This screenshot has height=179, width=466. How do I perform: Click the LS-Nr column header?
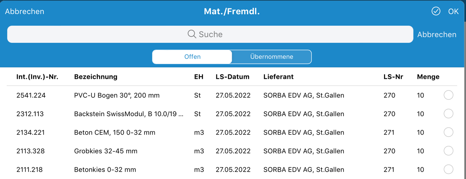point(393,77)
